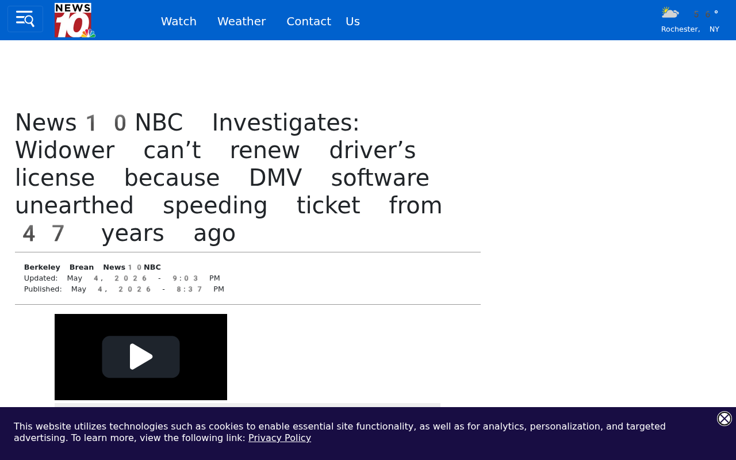Open the Privacy Policy link
736x460 pixels.
(279, 438)
